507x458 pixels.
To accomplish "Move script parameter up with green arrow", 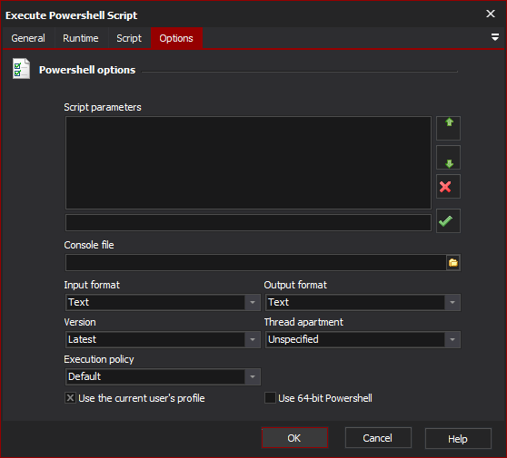I will tap(448, 128).
